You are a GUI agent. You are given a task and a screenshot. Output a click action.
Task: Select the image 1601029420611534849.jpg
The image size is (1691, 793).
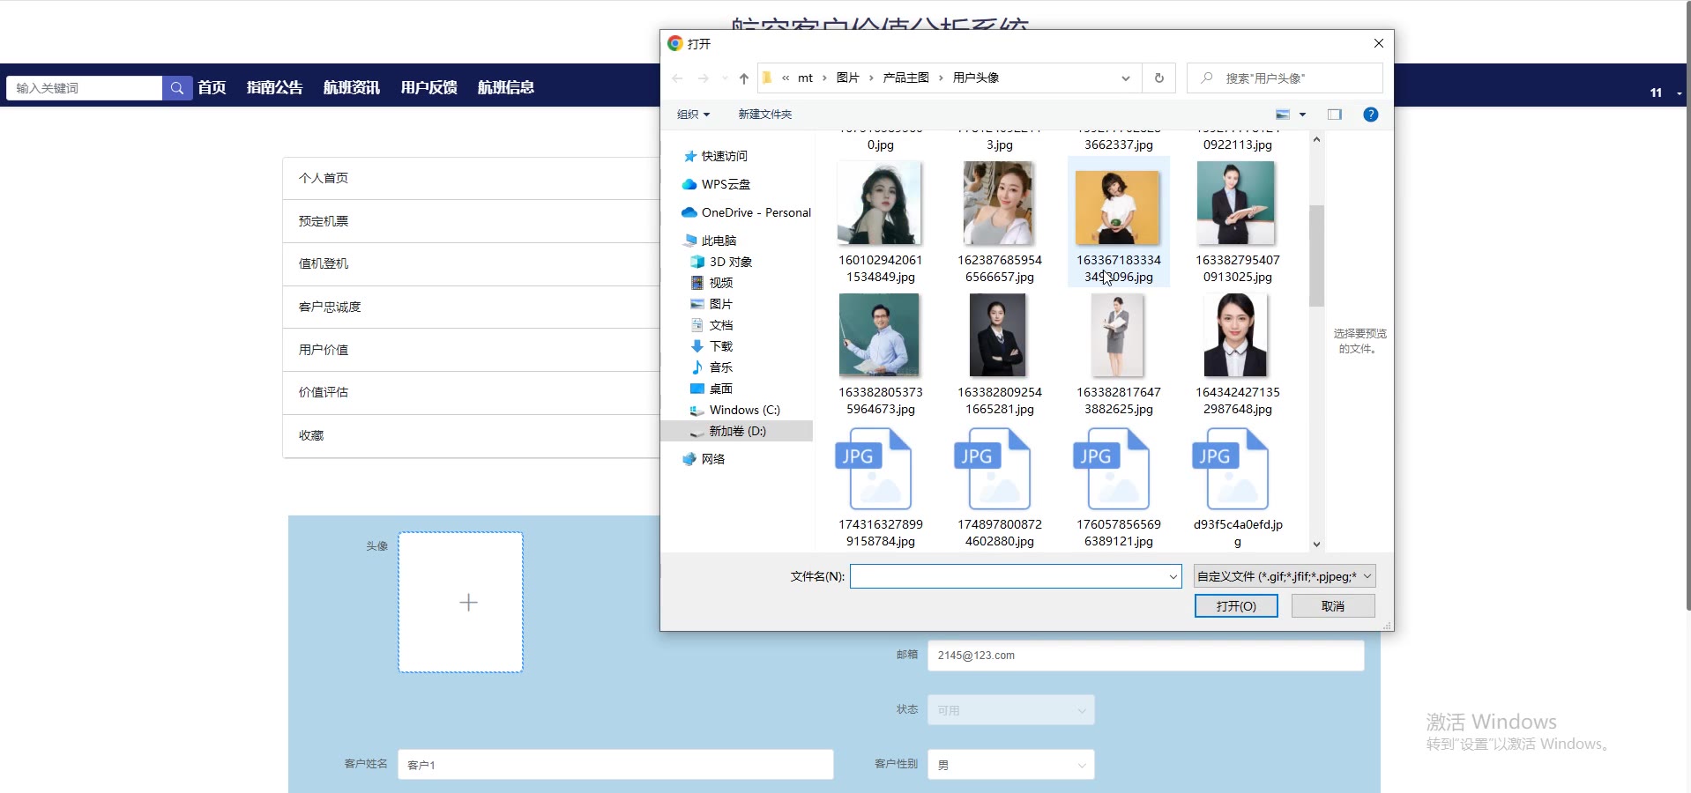[x=881, y=222]
